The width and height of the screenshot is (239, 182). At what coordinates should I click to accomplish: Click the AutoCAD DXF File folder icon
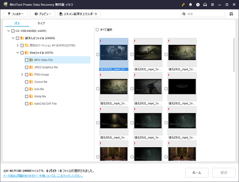click(x=31, y=104)
